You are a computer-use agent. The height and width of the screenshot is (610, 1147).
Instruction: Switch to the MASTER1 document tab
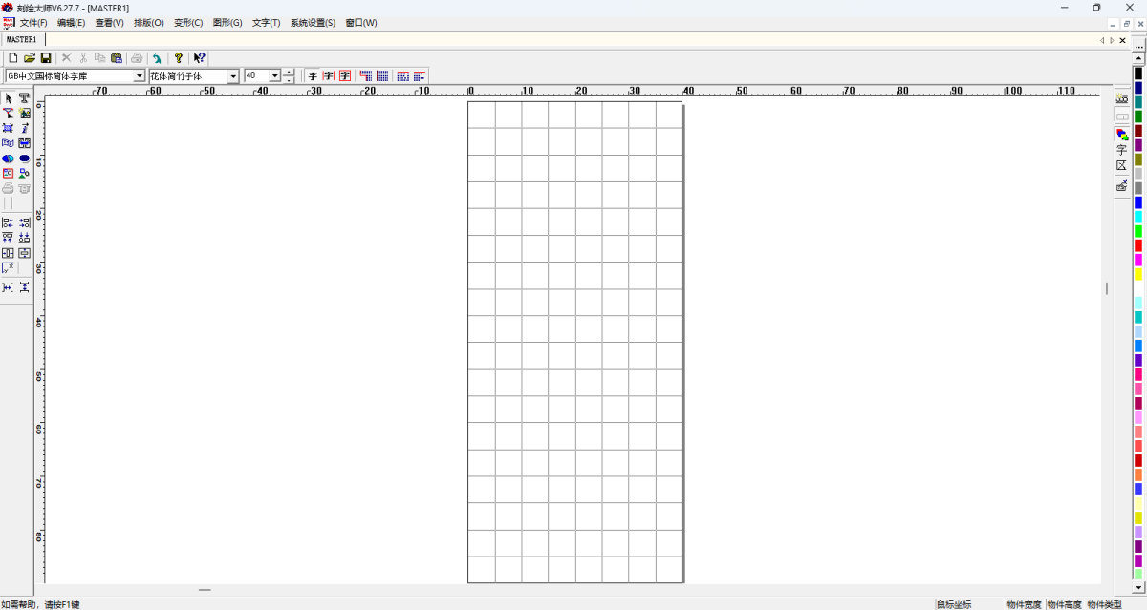(x=21, y=40)
